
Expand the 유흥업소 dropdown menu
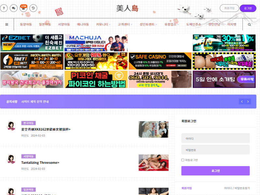coord(172,24)
